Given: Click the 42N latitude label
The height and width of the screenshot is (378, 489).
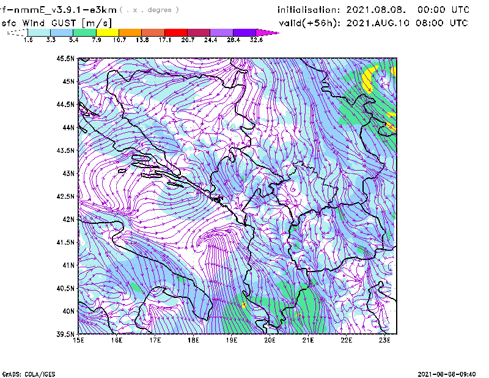Looking at the screenshot, I should (x=68, y=219).
